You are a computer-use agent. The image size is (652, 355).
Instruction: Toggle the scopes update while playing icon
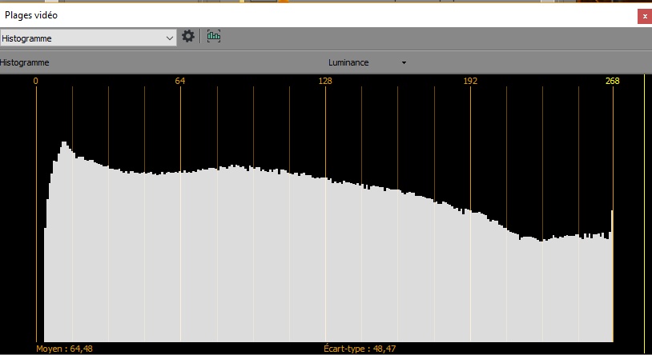click(214, 37)
